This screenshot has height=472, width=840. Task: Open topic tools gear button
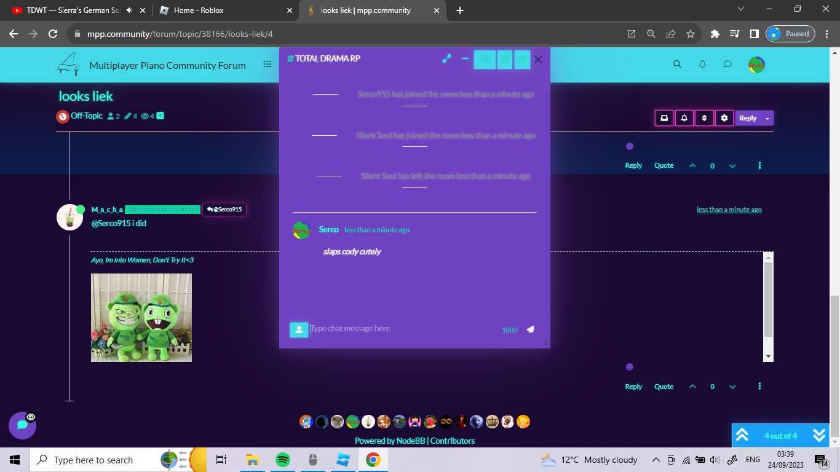724,118
